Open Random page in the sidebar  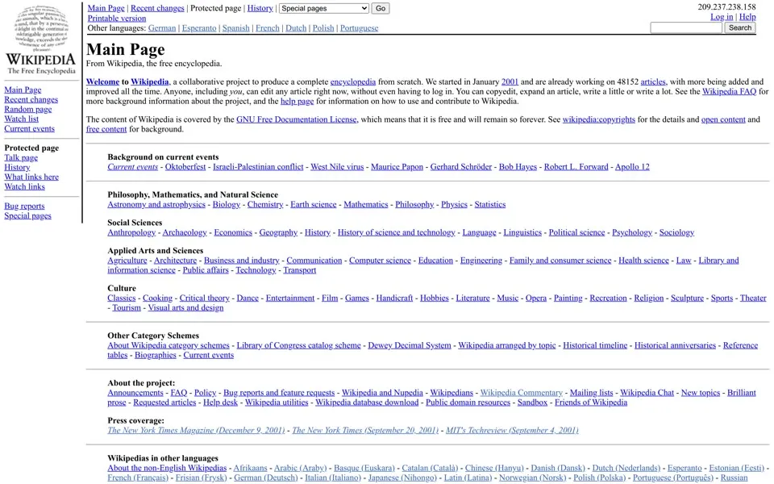click(x=28, y=109)
